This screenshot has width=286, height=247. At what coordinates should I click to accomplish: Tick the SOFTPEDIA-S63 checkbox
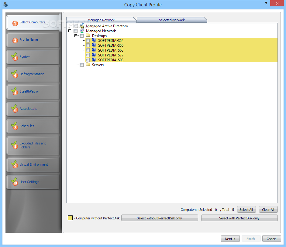click(x=88, y=50)
